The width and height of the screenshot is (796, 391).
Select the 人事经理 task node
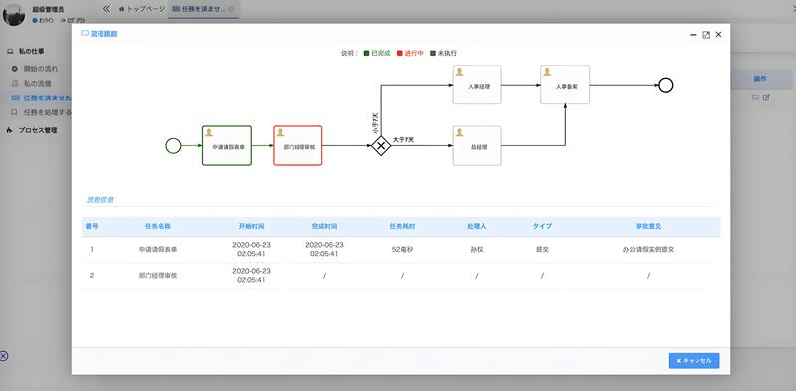click(x=478, y=85)
